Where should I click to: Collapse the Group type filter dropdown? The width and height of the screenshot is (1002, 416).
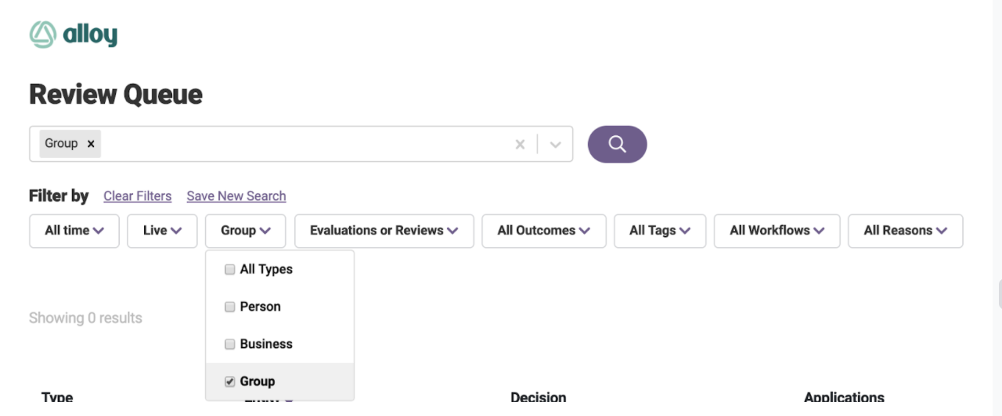(x=245, y=231)
